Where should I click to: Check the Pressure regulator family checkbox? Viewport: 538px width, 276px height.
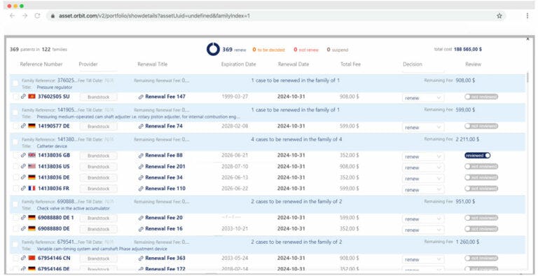click(x=15, y=83)
